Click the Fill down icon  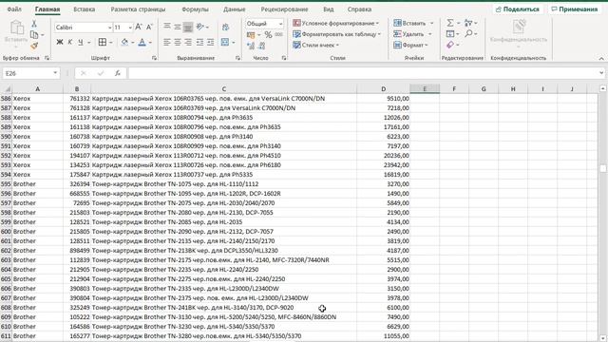coord(450,34)
